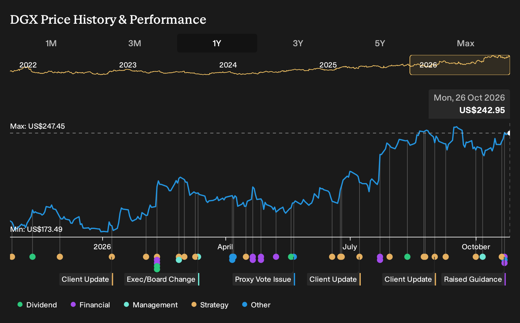Select green Dividend dot beside blue Proxy dot

coord(291,257)
